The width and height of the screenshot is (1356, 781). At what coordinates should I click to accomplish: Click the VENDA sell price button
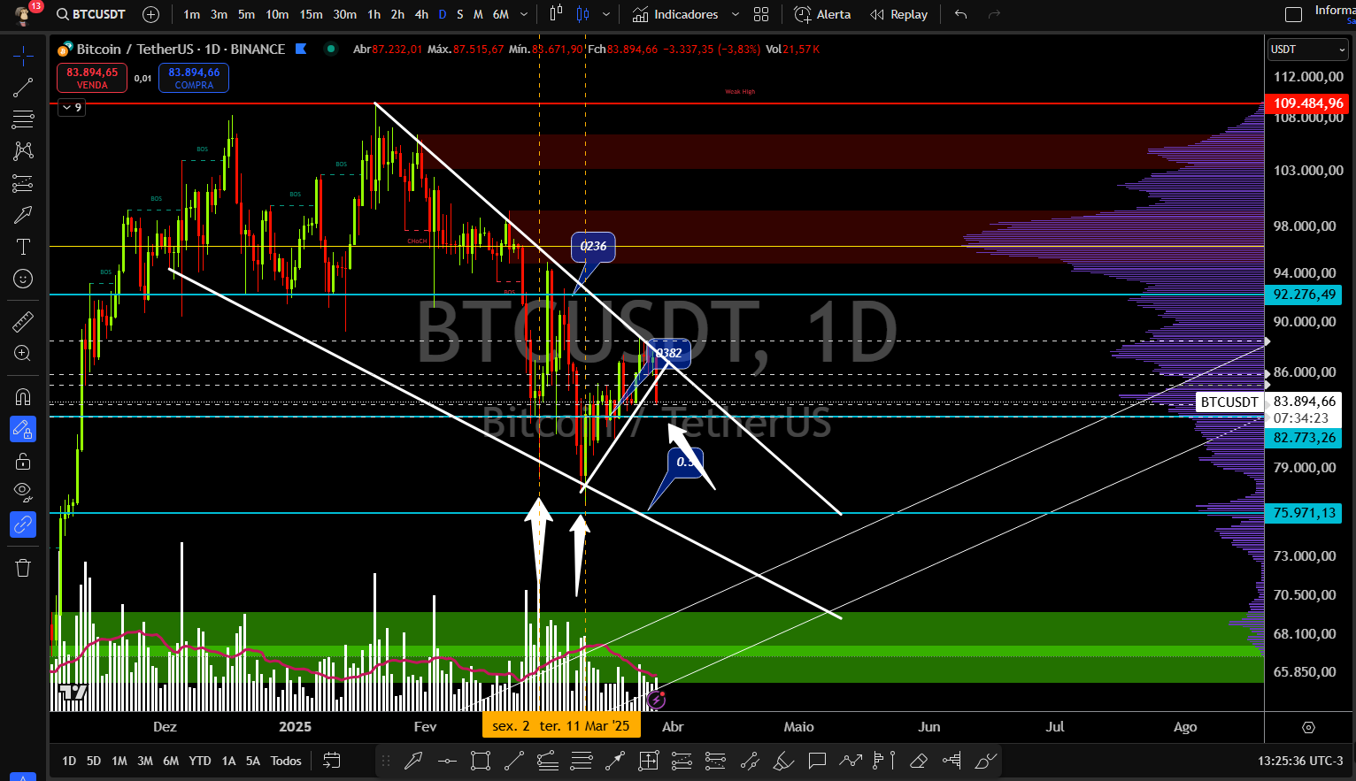pos(92,78)
